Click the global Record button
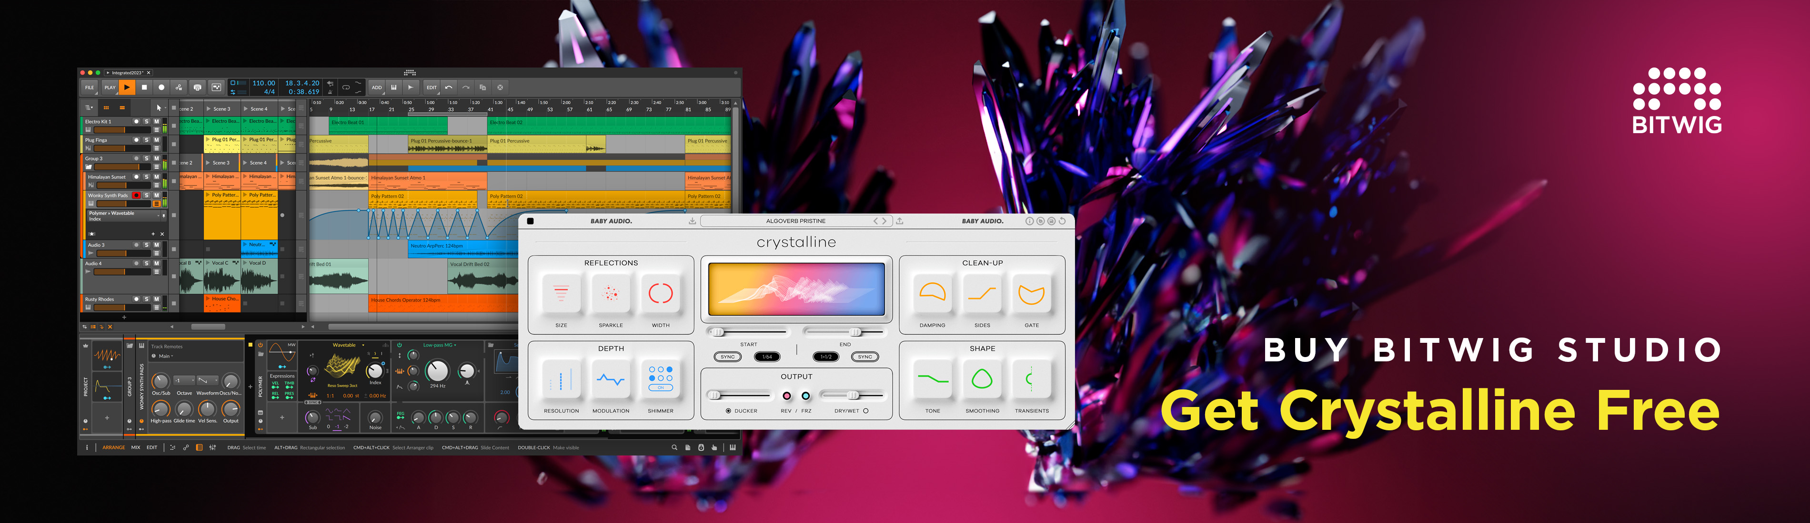The image size is (1810, 523). [x=161, y=87]
